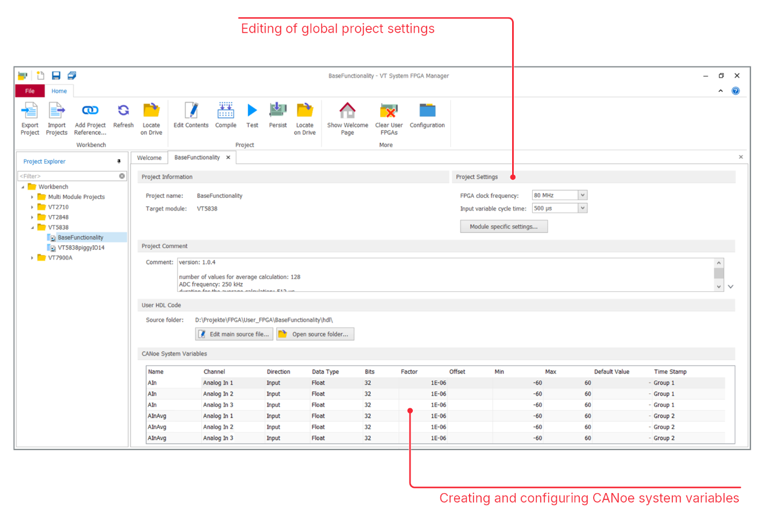Click the application logo icon
This screenshot has width=763, height=516.
[x=22, y=76]
